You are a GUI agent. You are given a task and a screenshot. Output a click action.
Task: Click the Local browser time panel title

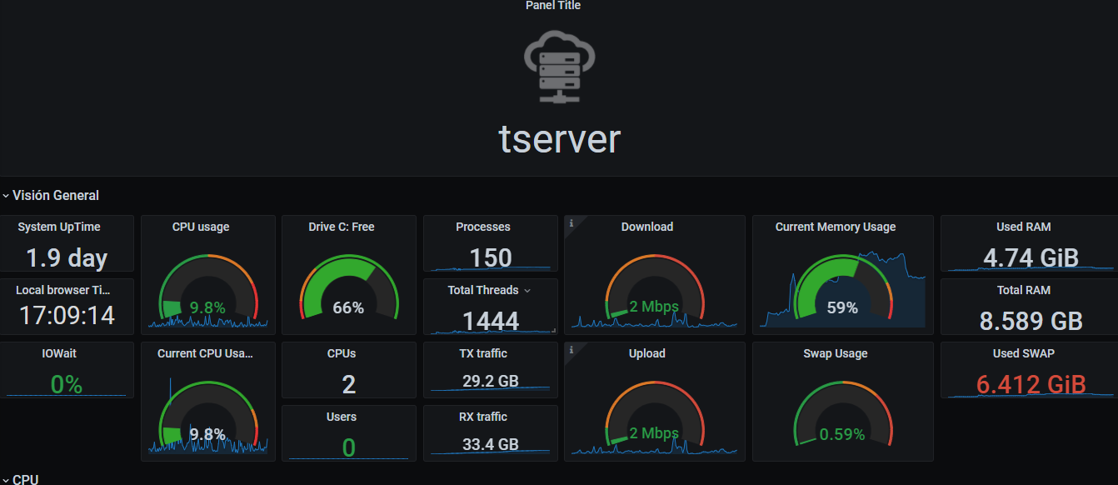click(63, 290)
